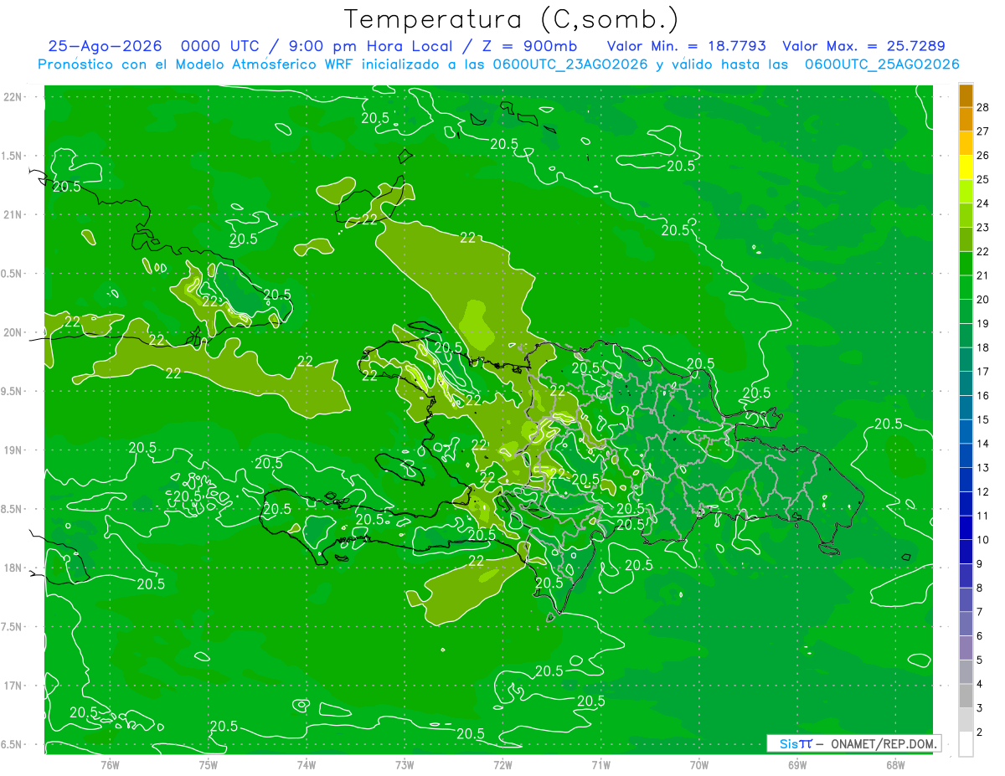This screenshot has width=1005, height=776.
Task: Click the "73W" longitude axis label
Action: pos(405,764)
